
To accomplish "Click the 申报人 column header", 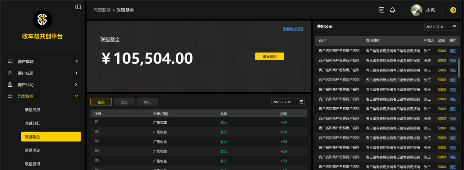I will tap(429, 40).
